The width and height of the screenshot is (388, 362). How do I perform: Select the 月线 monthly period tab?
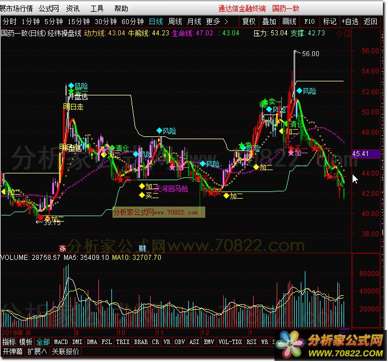tap(194, 22)
